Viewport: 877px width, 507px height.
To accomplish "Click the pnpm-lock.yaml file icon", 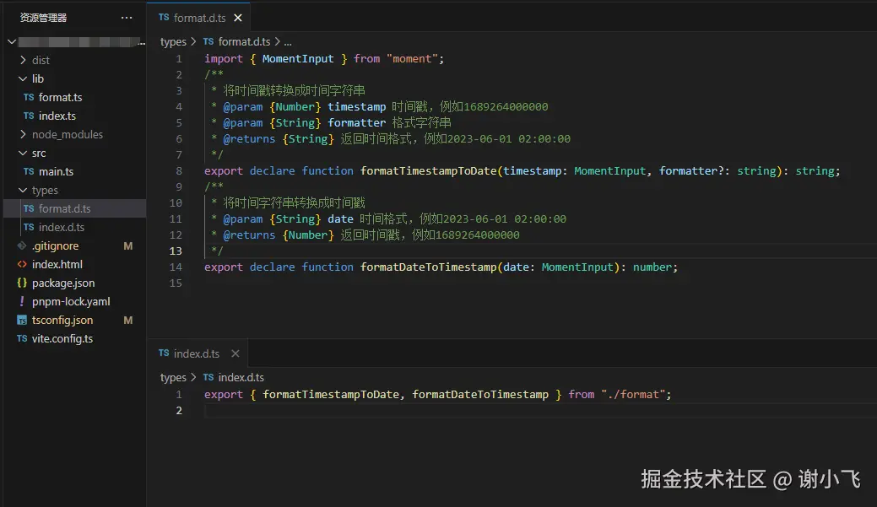I will click(23, 302).
